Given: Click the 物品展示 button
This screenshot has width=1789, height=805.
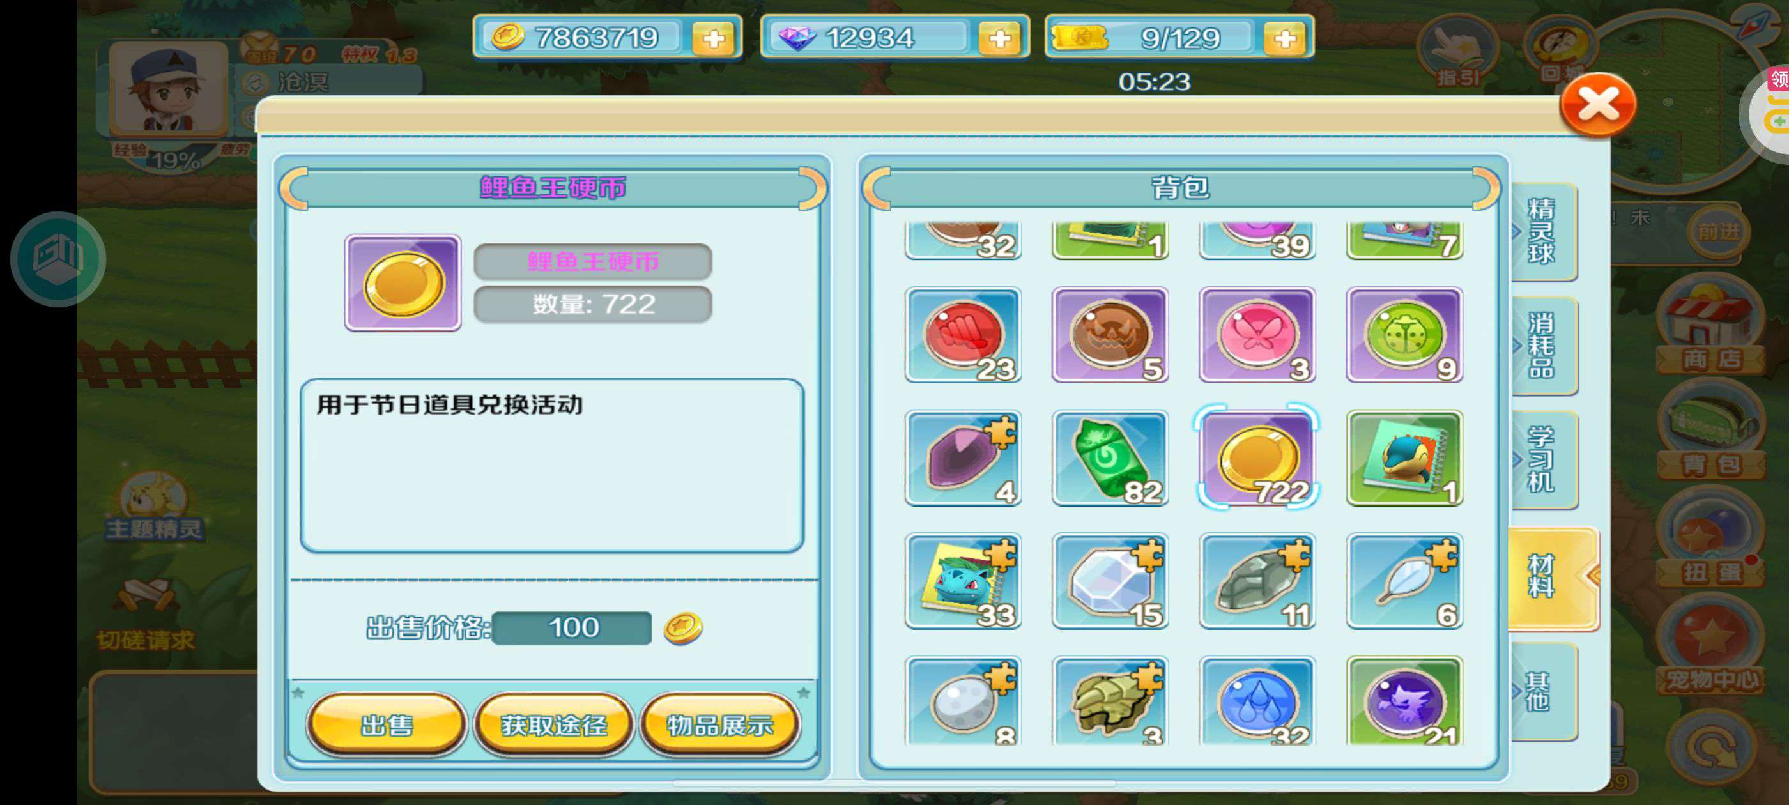Looking at the screenshot, I should [719, 724].
